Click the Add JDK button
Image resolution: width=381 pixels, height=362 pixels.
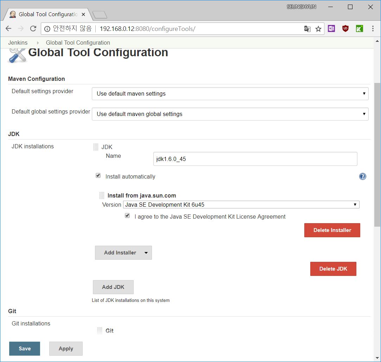(113, 287)
